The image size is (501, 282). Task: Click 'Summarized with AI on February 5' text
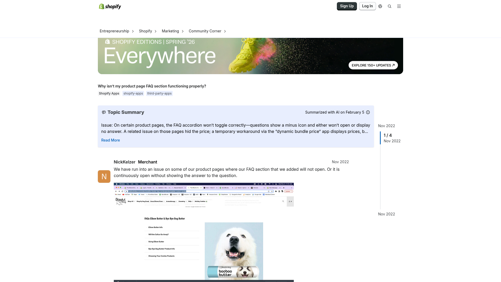[x=335, y=112]
